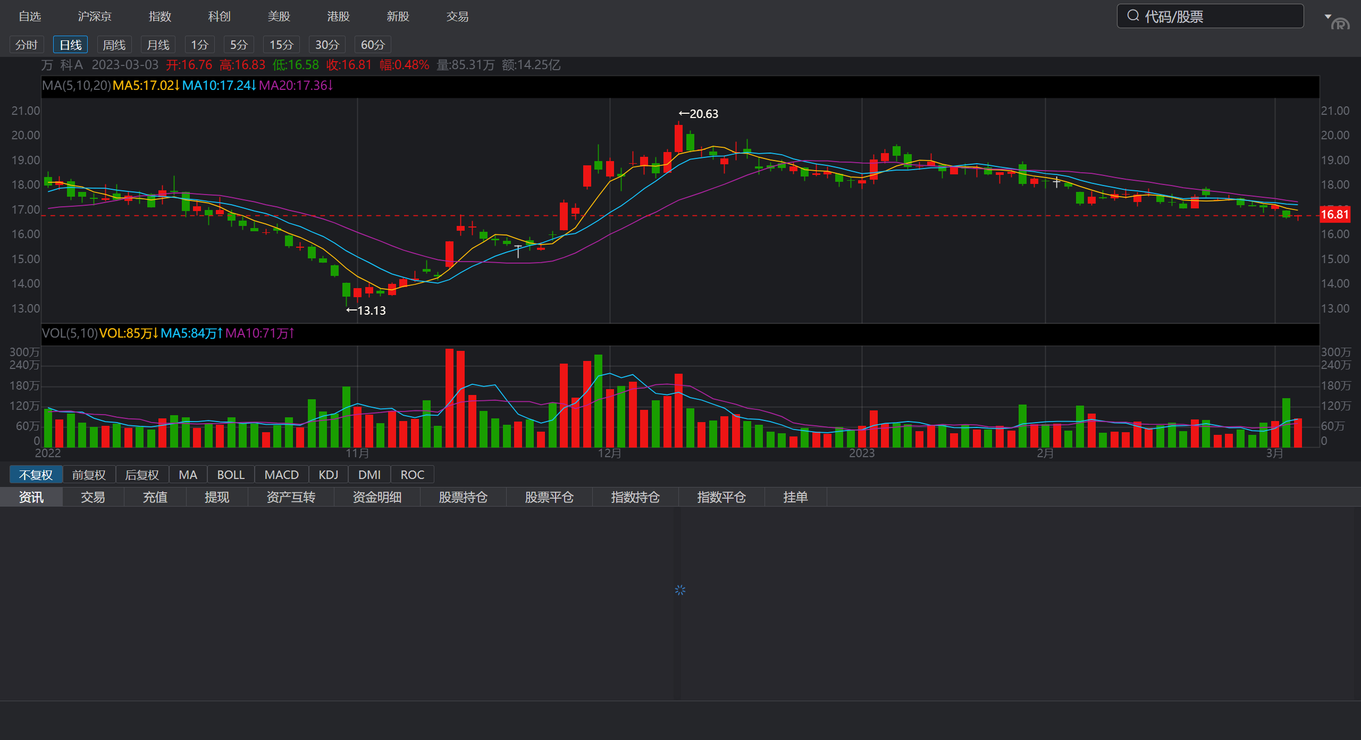Switch chart to 60分 period
1361x740 pixels.
372,45
